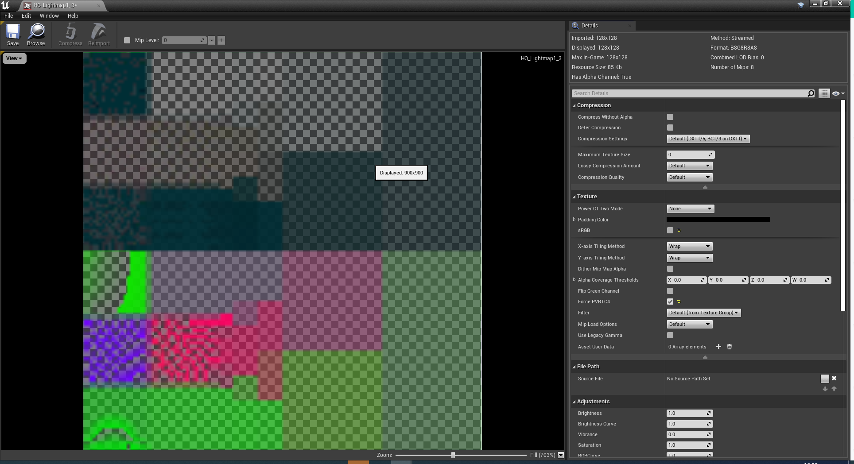This screenshot has width=854, height=464.
Task: Enable Compress Without Alpha checkbox
Action: 670,117
